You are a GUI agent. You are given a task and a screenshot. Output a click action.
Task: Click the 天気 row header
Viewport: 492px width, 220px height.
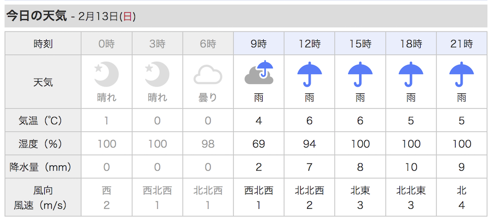43,82
